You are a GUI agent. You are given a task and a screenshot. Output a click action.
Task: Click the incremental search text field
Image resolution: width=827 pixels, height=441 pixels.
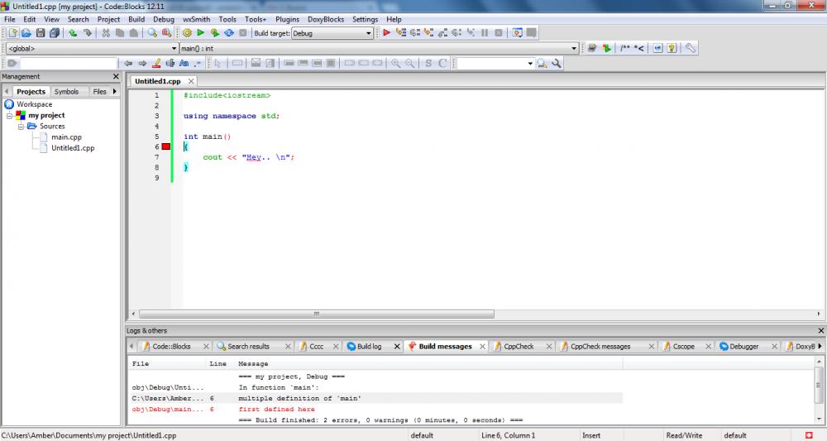pos(68,64)
